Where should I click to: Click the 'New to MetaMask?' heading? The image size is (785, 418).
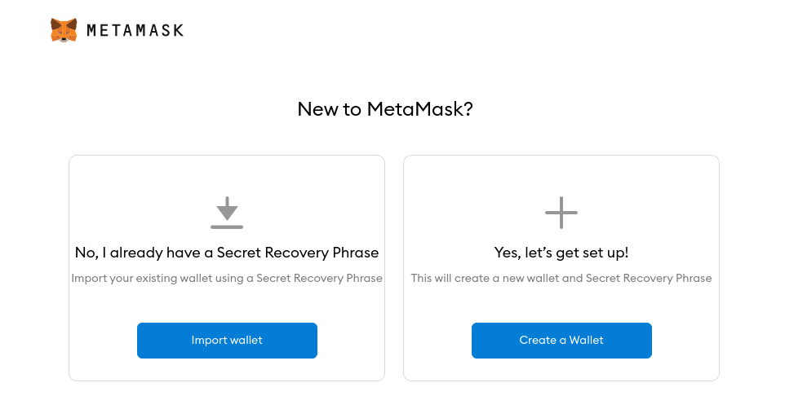385,109
